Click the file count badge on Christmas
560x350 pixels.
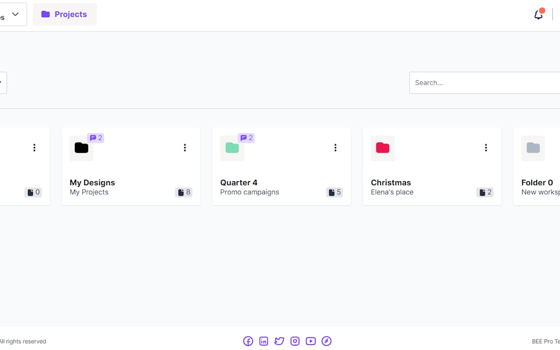[485, 192]
